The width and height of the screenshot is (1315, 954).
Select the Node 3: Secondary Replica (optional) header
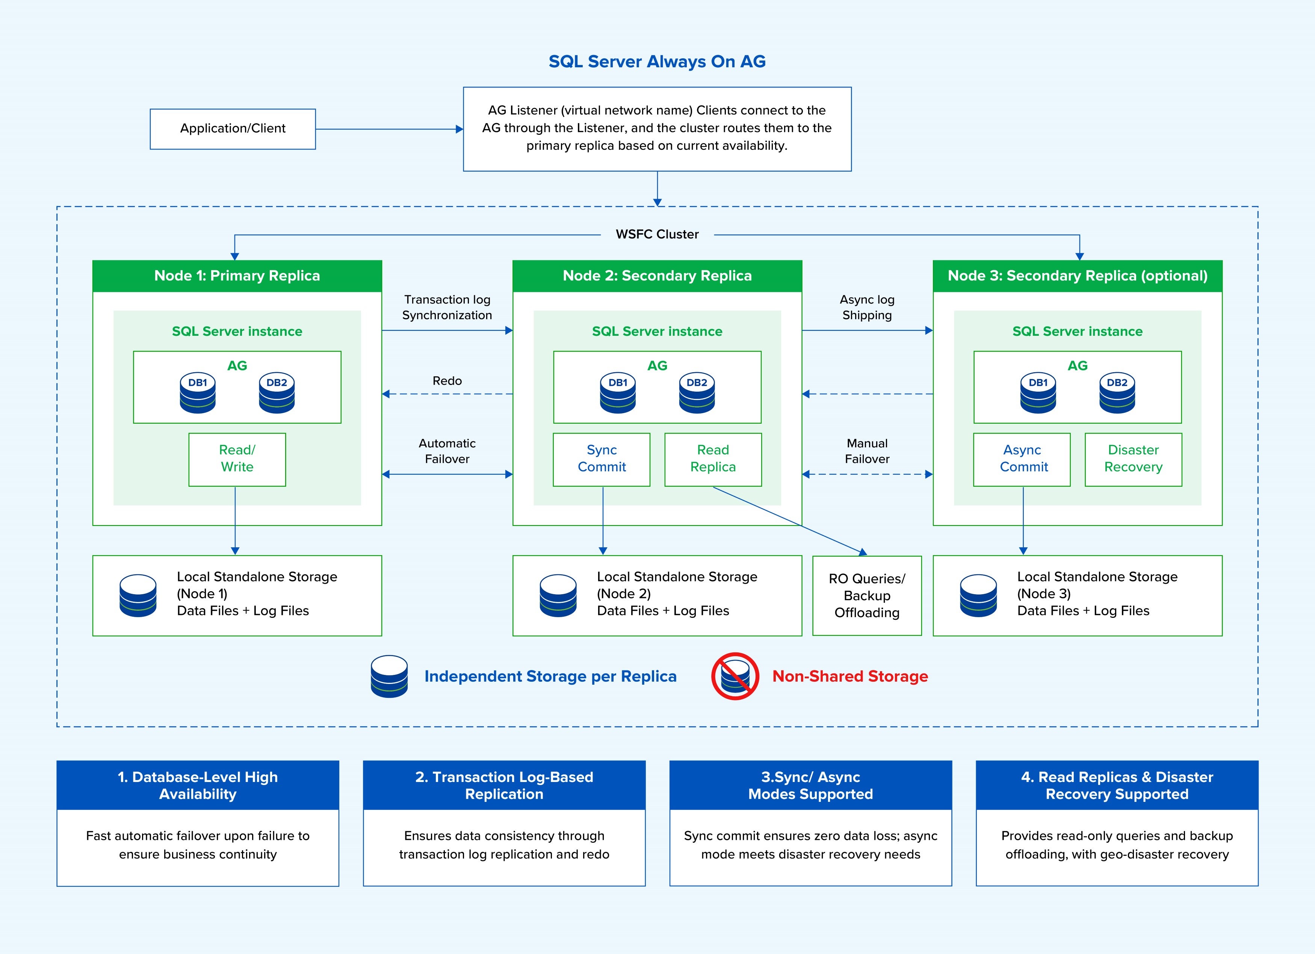click(x=1078, y=276)
